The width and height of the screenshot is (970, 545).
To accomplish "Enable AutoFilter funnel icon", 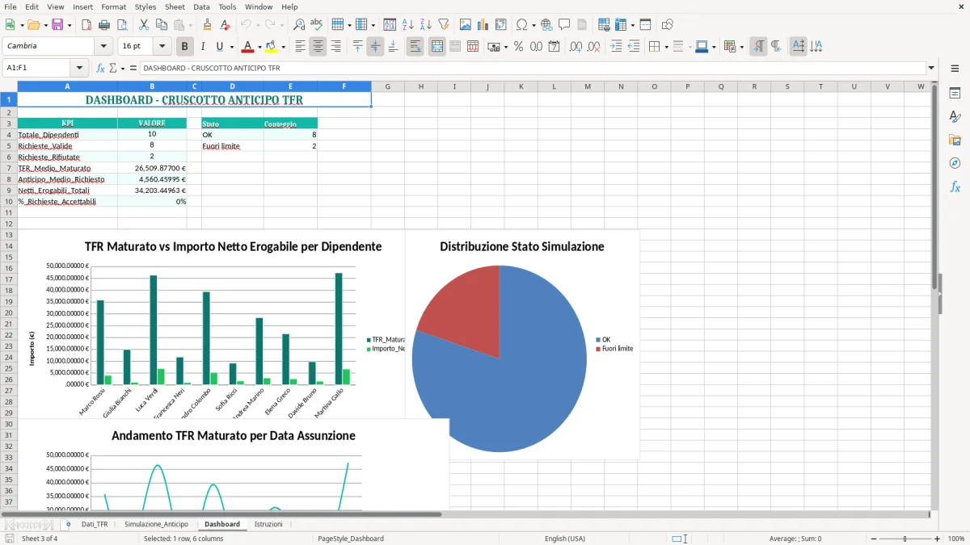I will [x=443, y=25].
